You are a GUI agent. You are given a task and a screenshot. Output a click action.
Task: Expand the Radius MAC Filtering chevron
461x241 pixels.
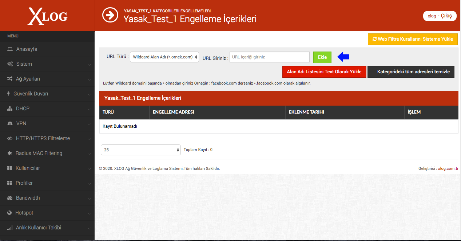point(89,154)
